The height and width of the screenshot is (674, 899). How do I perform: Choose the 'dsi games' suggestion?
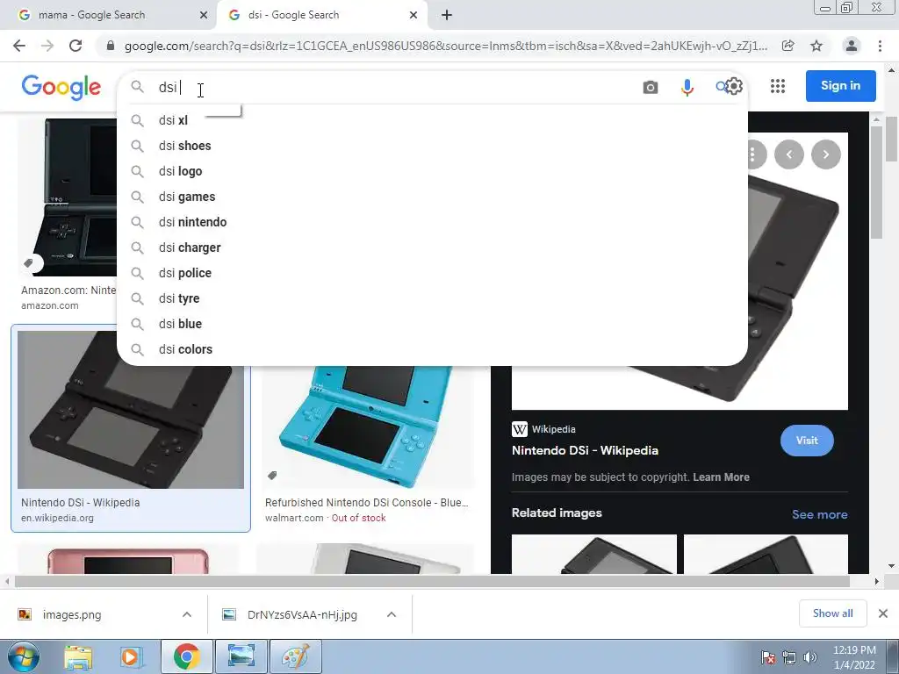click(x=432, y=197)
